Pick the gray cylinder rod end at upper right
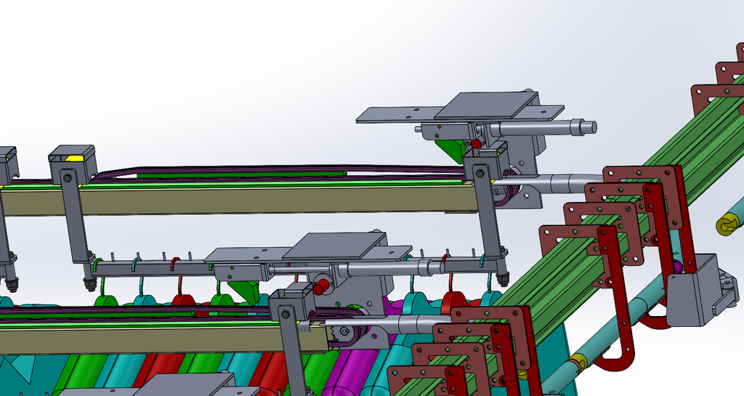Screen dimensions: 744x396 (583, 126)
